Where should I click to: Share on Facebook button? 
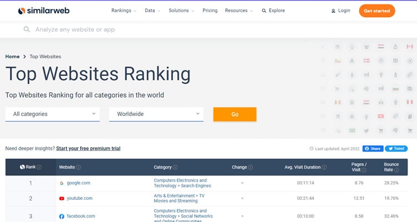(x=373, y=148)
